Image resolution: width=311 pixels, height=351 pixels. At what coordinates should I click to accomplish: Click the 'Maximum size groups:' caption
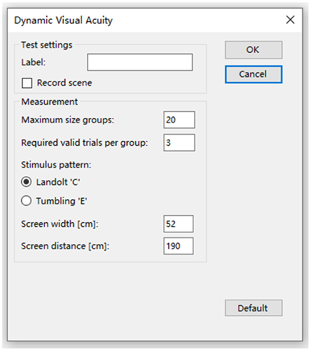(67, 120)
